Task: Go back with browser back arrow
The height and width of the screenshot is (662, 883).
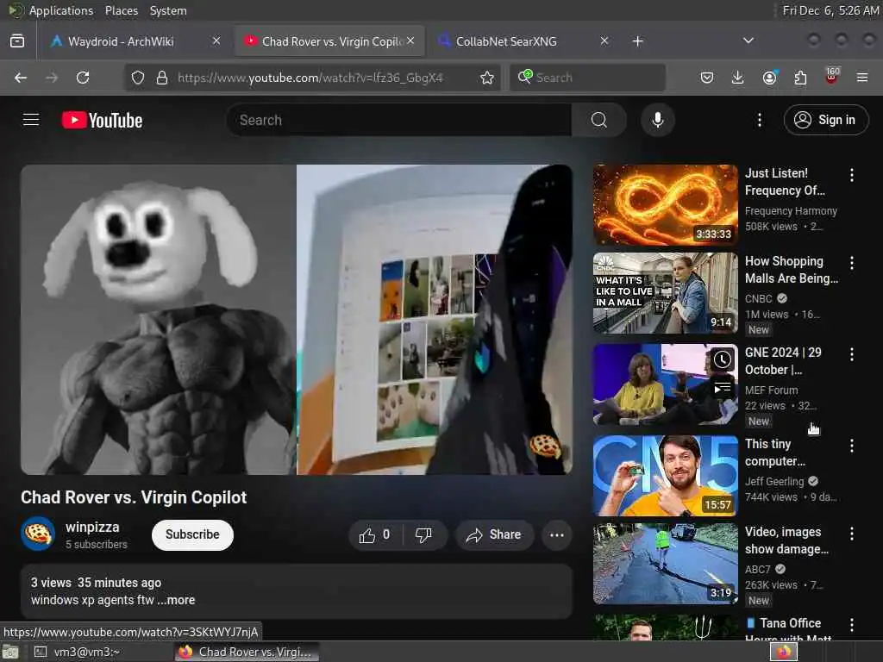Action: (21, 78)
